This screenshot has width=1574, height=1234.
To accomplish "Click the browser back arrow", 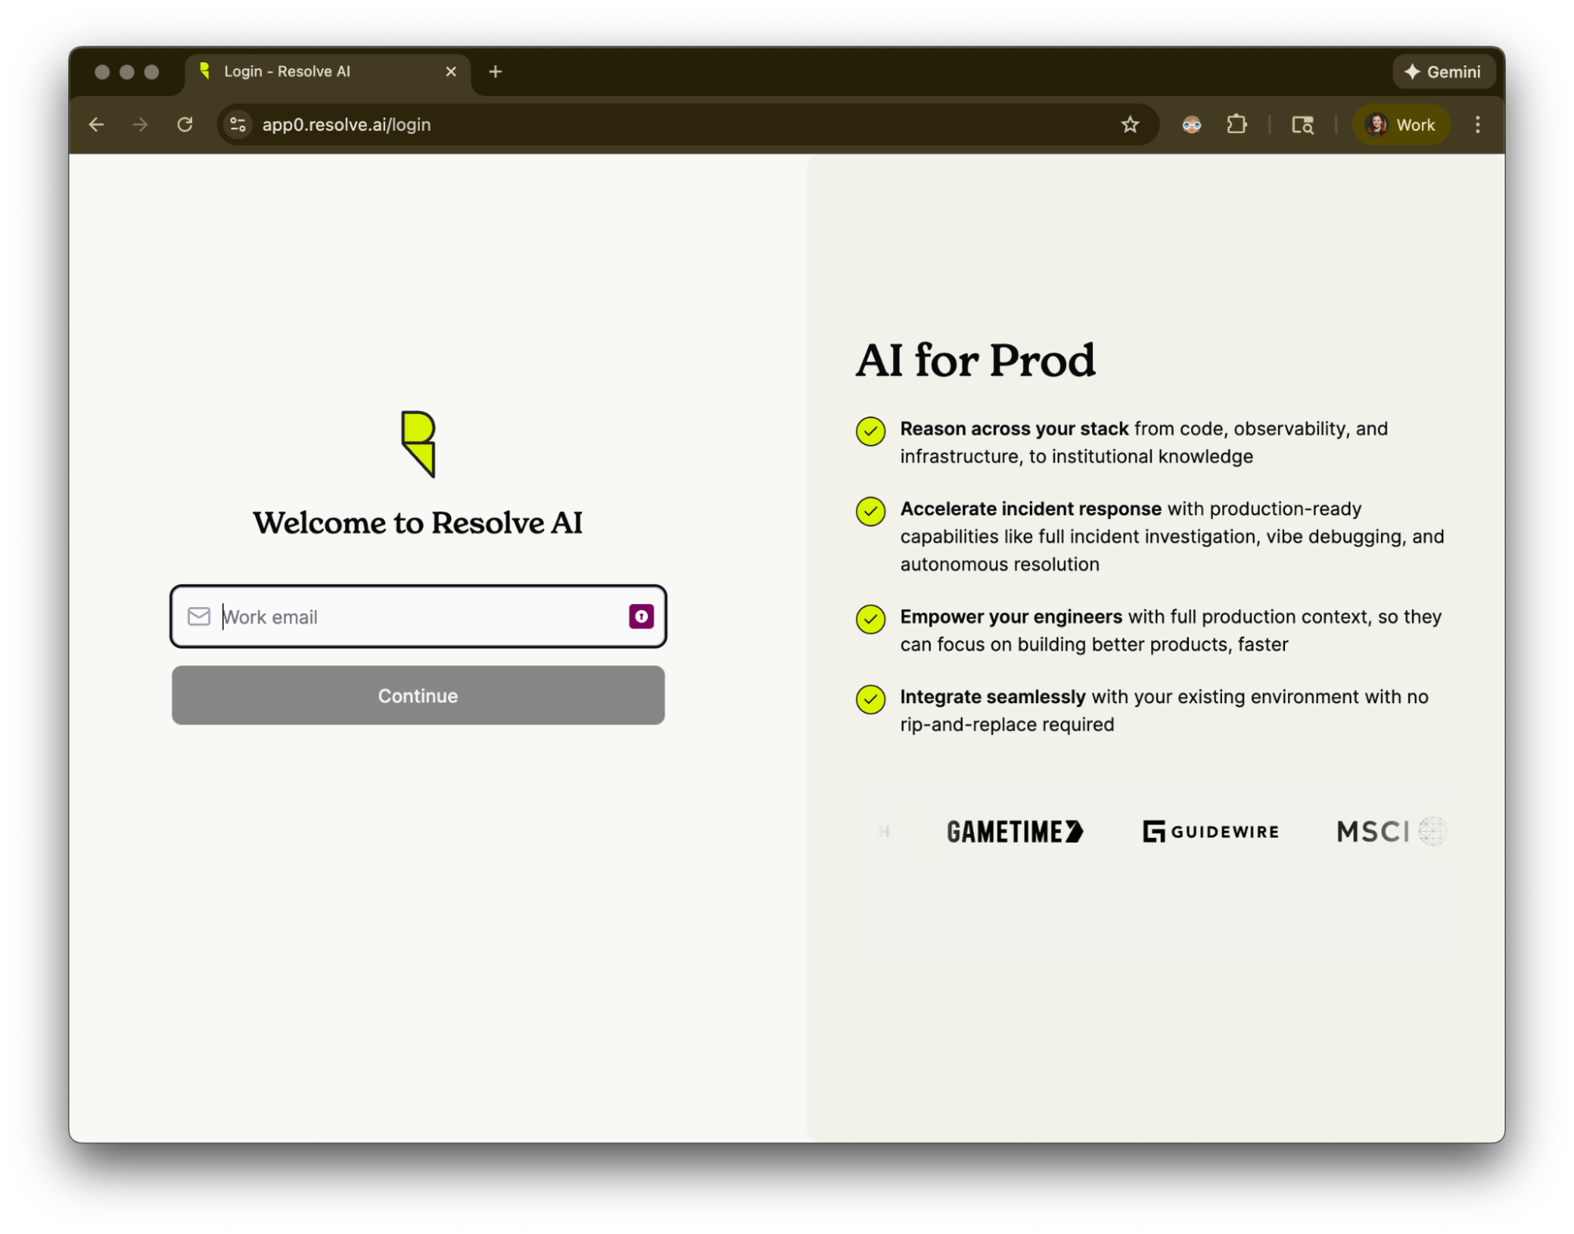I will point(96,124).
